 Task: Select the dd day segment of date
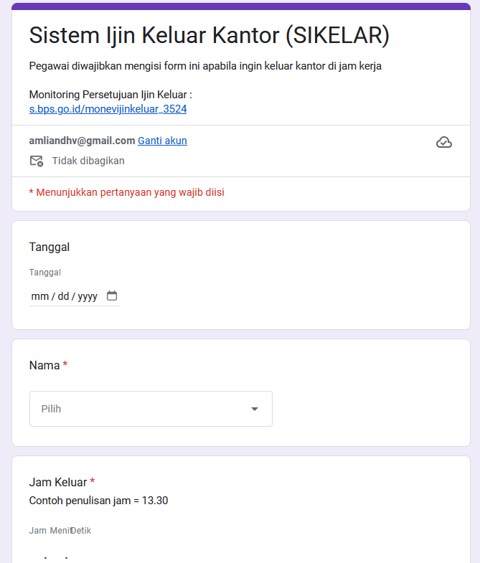(63, 296)
